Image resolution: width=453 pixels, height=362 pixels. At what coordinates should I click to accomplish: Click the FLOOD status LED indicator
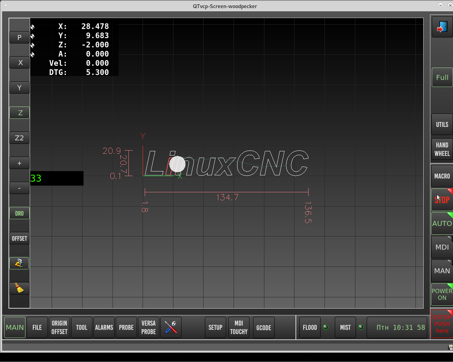(326, 327)
